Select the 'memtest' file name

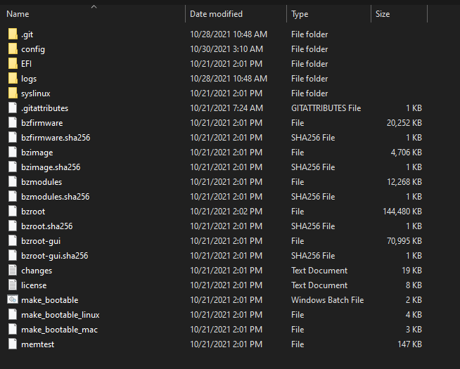[x=37, y=344]
